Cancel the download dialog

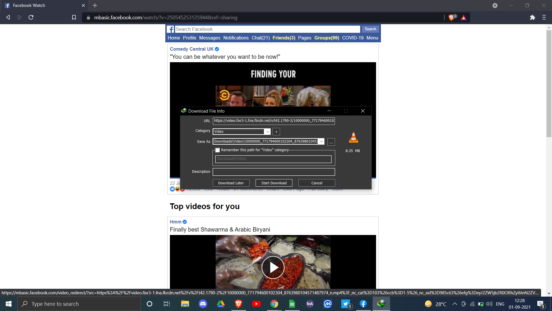[317, 183]
